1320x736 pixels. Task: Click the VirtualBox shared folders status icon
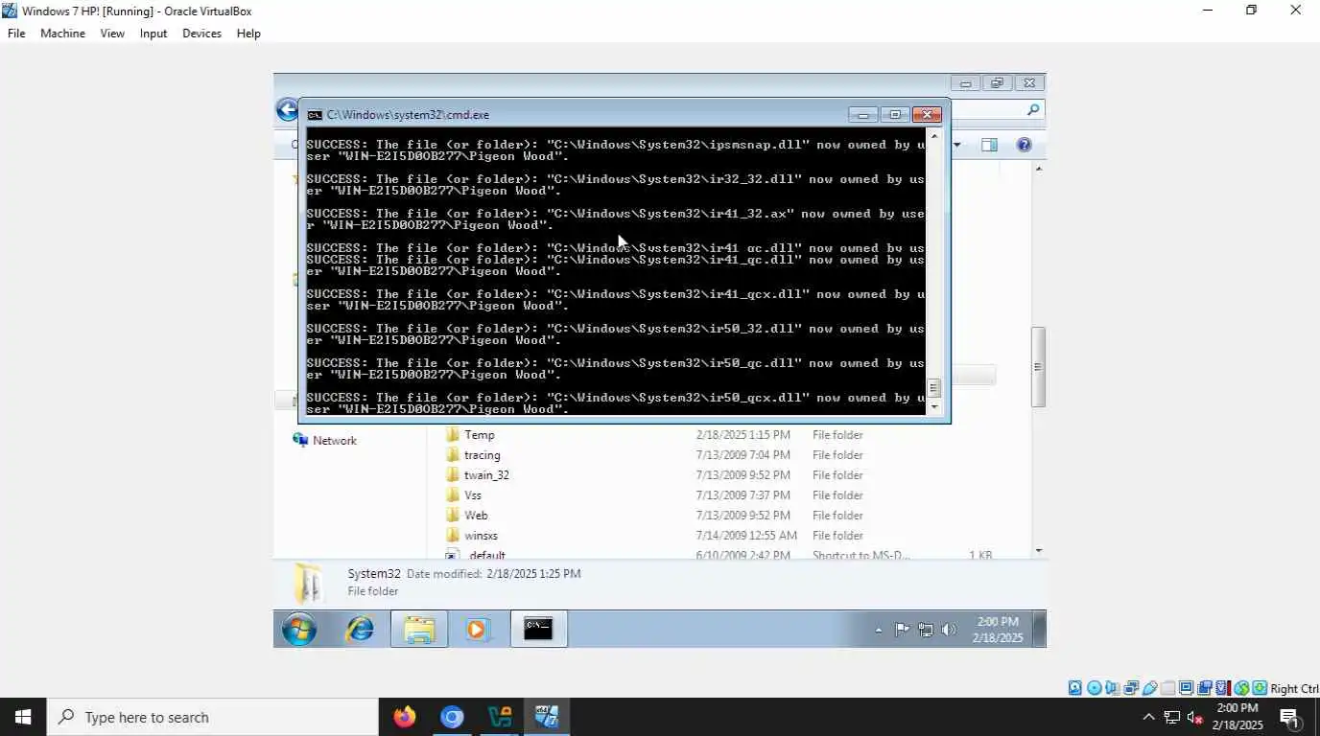tap(1167, 688)
